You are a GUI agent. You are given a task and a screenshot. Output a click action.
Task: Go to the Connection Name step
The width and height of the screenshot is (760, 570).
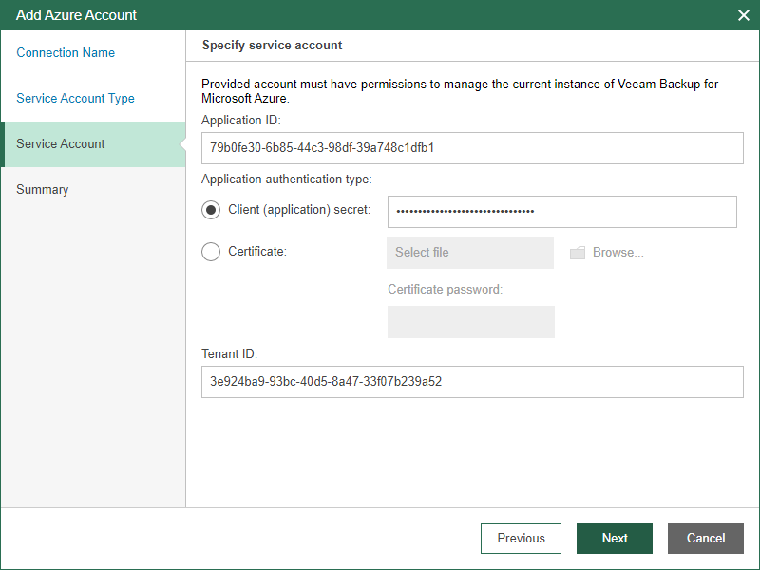coord(66,53)
